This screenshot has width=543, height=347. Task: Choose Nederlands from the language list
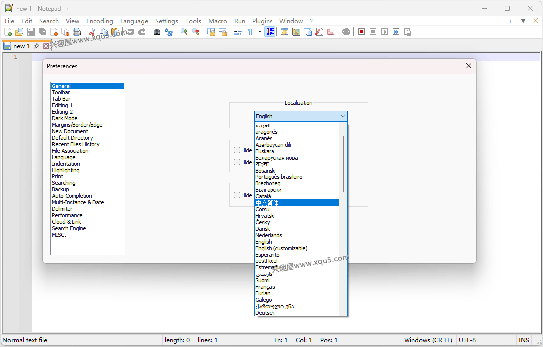point(296,235)
